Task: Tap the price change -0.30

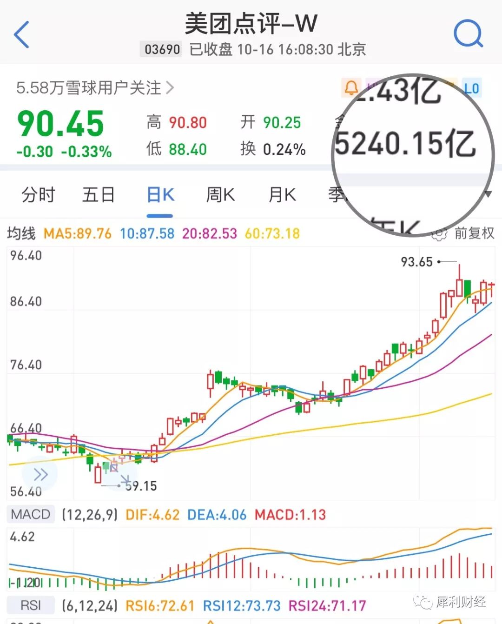Action: (x=34, y=152)
